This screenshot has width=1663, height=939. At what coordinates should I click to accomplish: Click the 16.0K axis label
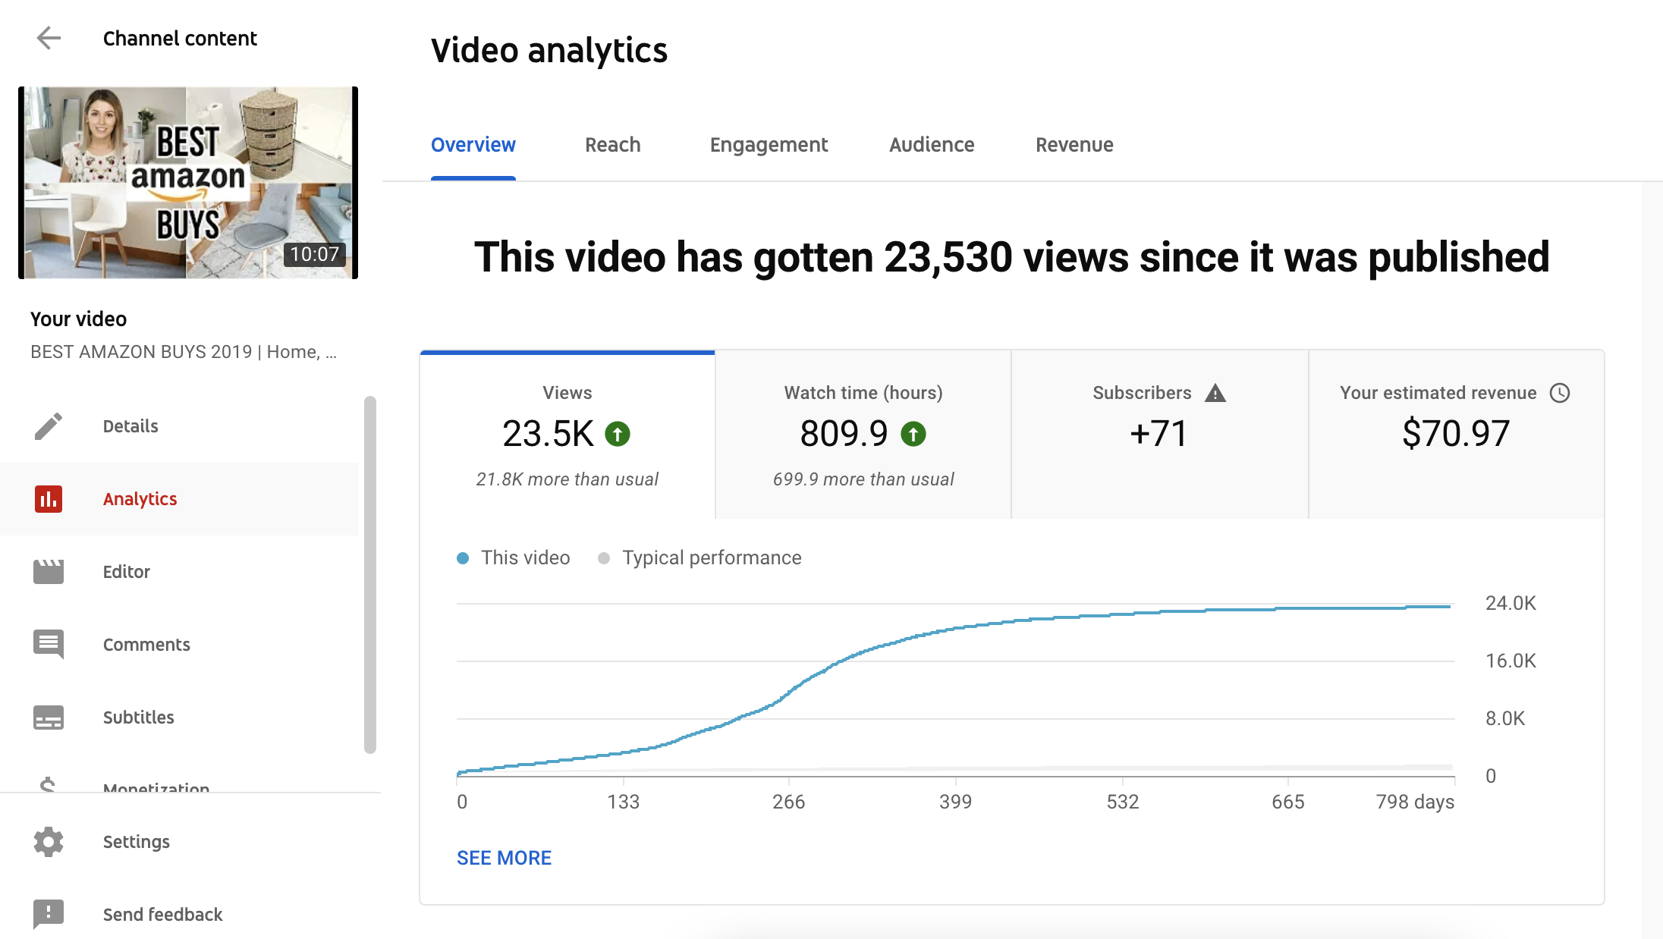pyautogui.click(x=1511, y=661)
